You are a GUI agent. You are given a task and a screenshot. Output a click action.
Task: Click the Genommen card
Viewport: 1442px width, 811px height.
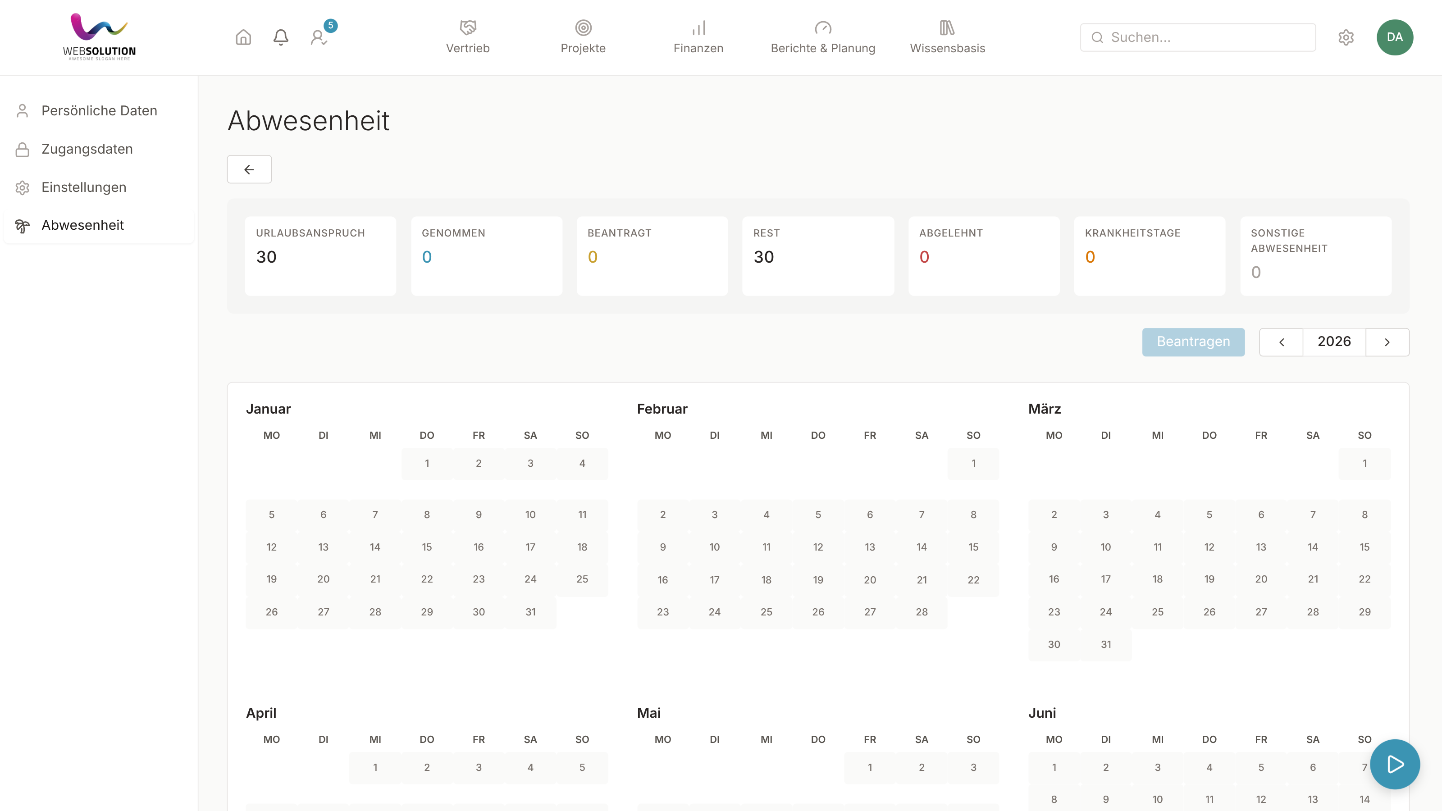click(x=487, y=256)
